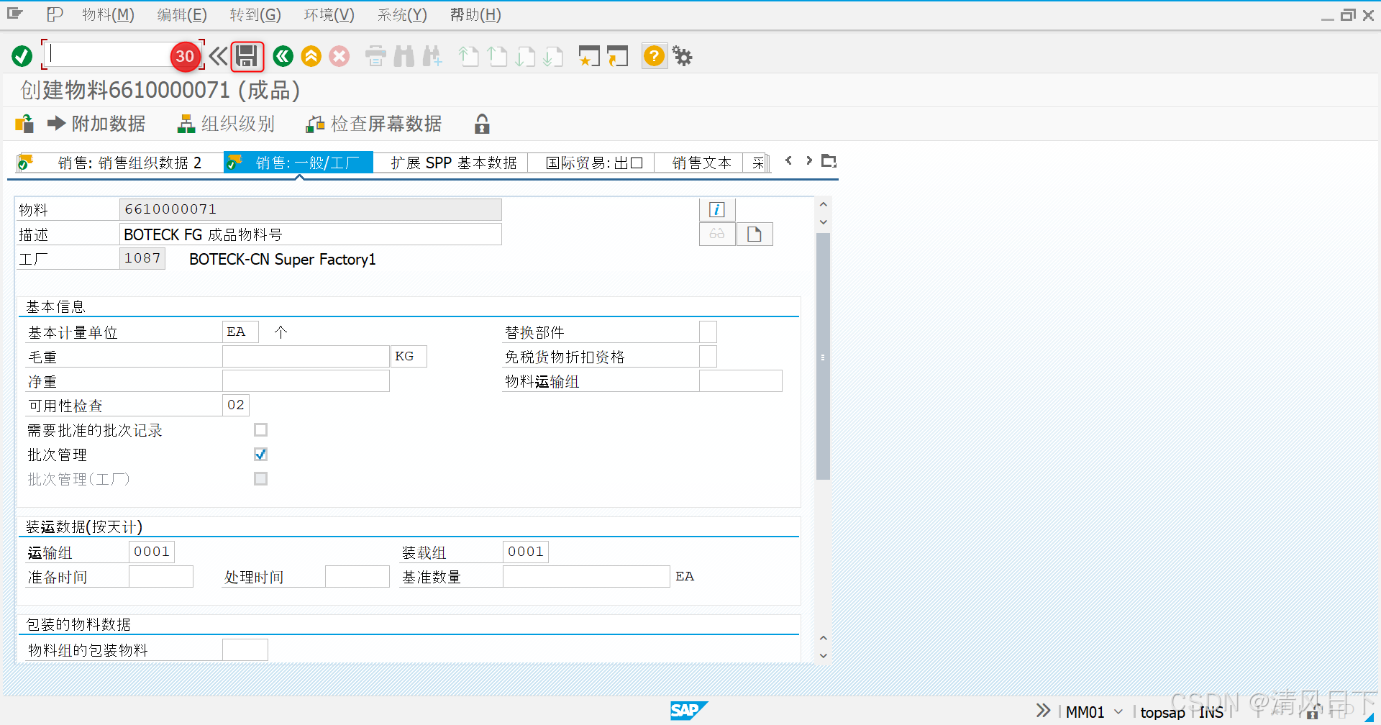
Task: Click the 准备时间 input field
Action: point(161,576)
